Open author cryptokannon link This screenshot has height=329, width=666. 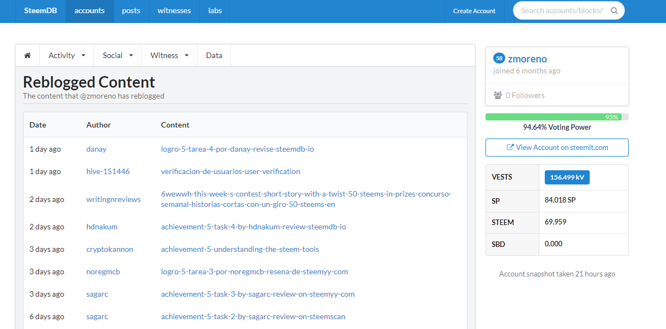click(110, 249)
